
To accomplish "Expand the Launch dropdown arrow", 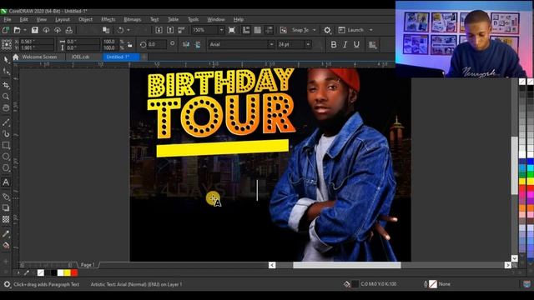I will pyautogui.click(x=370, y=30).
